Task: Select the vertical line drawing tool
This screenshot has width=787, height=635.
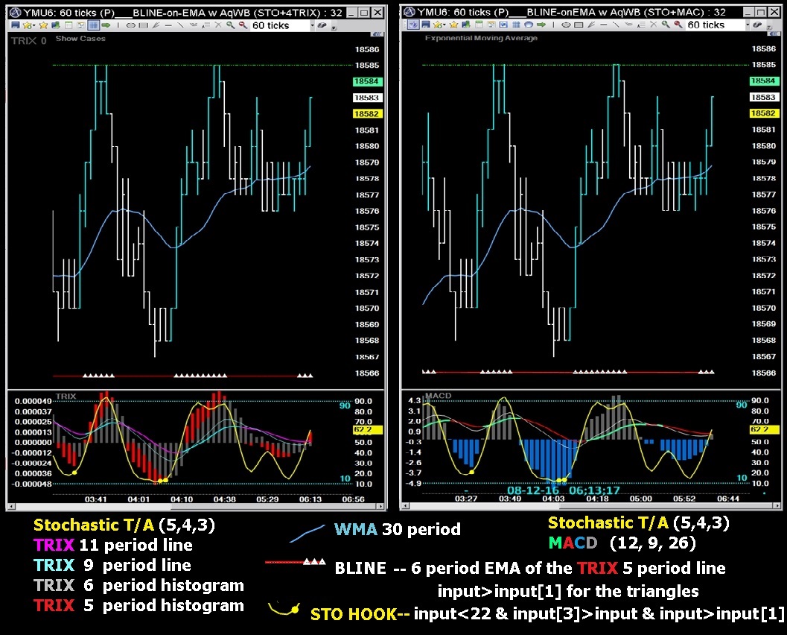Action: [118, 25]
